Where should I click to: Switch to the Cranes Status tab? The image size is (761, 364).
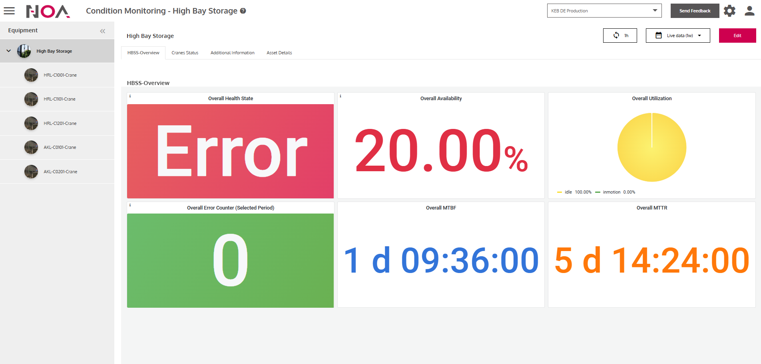[185, 53]
